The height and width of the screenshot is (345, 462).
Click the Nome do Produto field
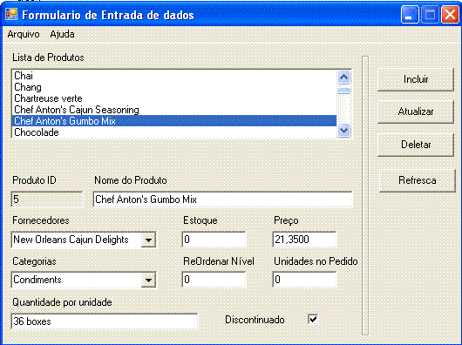[222, 200]
